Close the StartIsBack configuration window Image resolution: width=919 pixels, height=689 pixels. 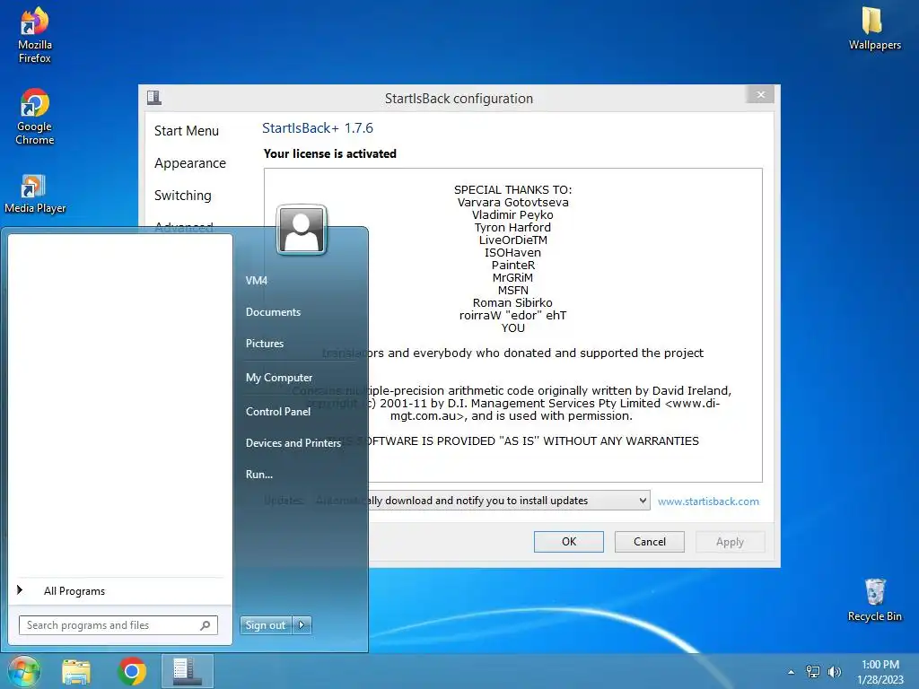click(x=760, y=95)
